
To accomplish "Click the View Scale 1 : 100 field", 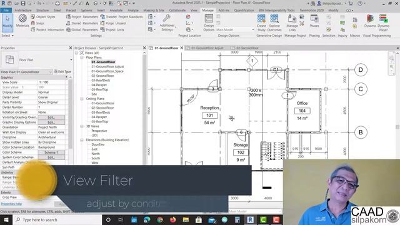I will [51, 82].
